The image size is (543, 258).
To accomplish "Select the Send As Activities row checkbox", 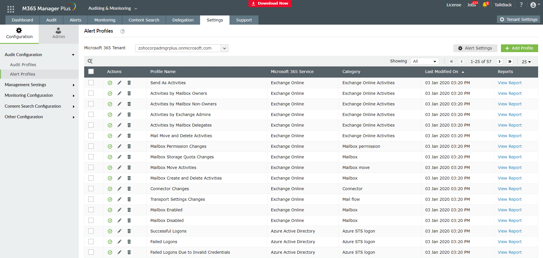I will [91, 82].
